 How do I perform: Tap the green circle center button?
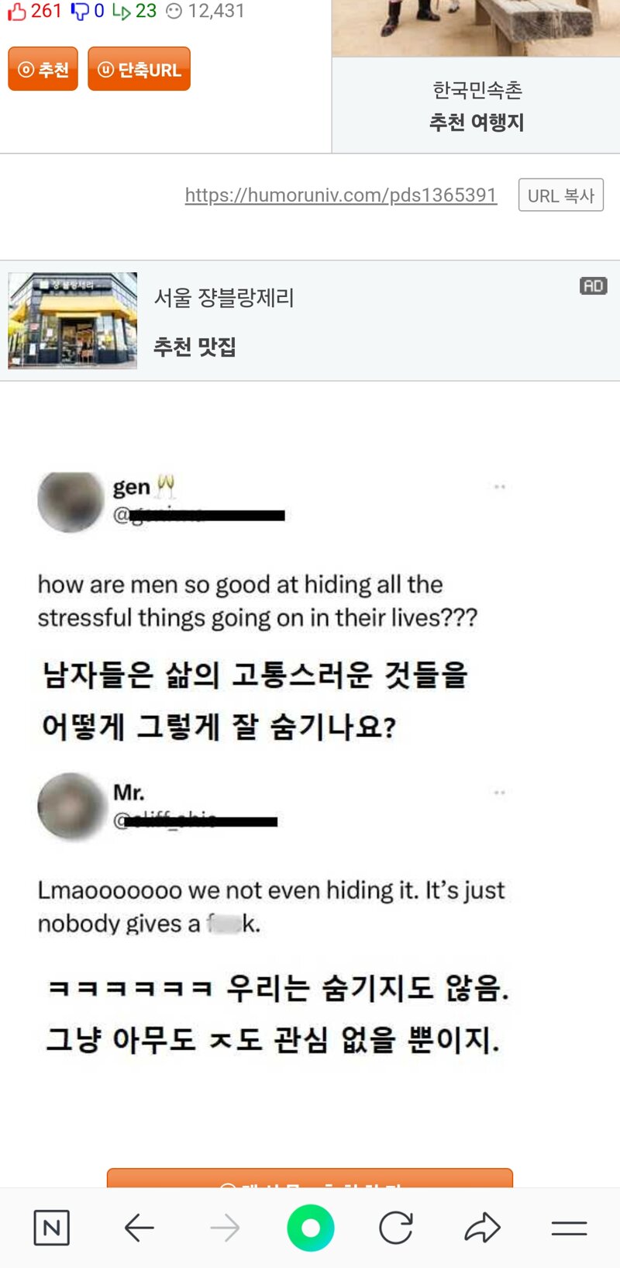click(311, 1228)
